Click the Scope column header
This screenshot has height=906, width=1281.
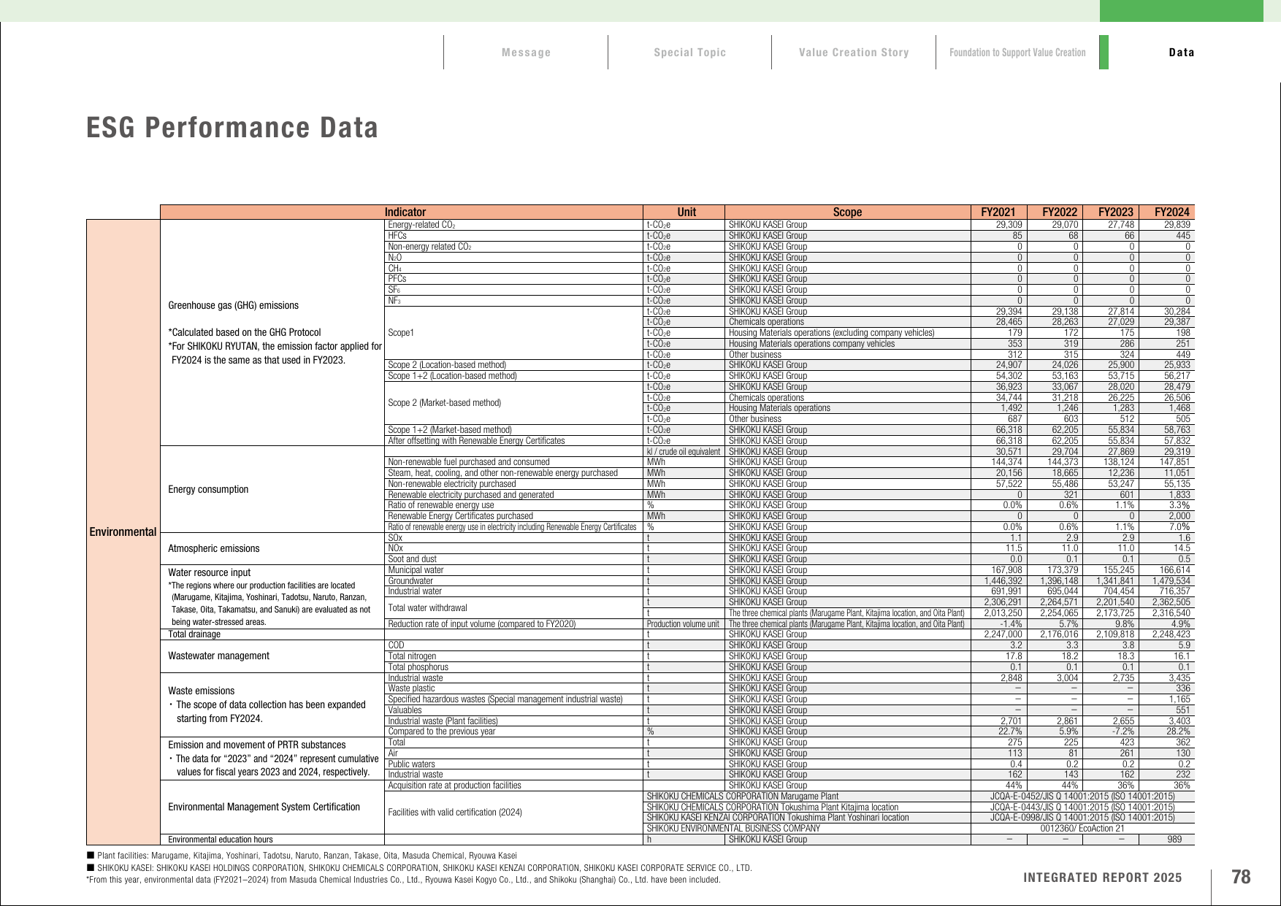pyautogui.click(x=847, y=212)
